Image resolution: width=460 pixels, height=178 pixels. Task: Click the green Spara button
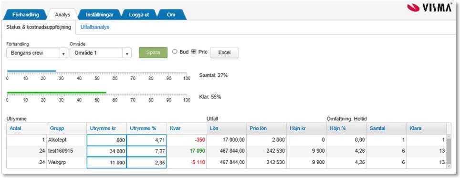point(153,52)
